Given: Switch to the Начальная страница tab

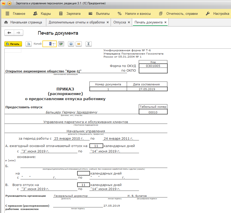Looking at the screenshot, I should click(x=23, y=22).
